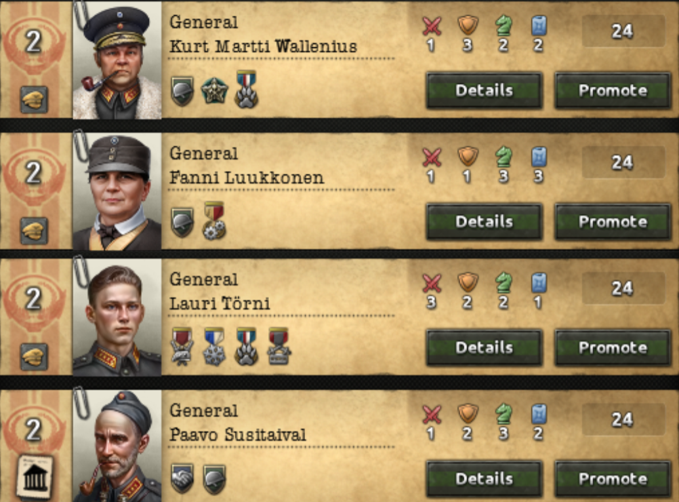Viewport: 679px width, 502px height.
Task: Select Lauri Törni's portrait
Action: 117,317
